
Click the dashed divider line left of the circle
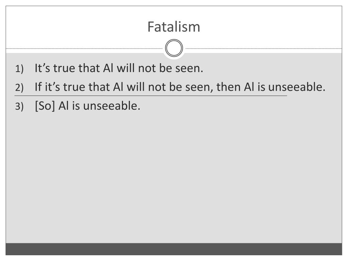[x=84, y=48]
